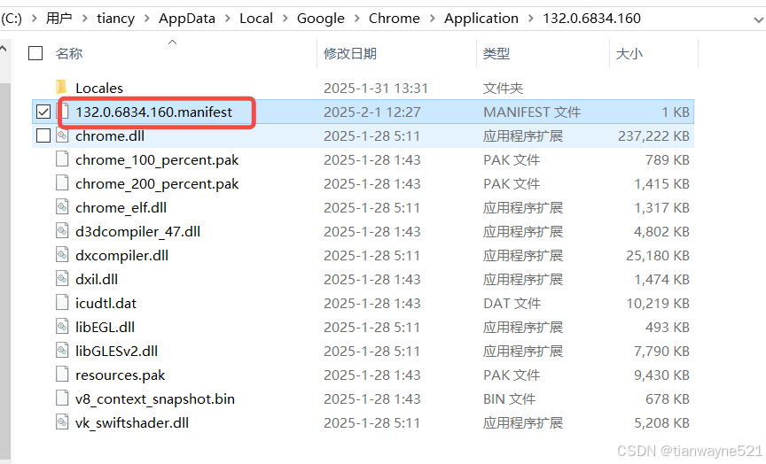Select file 132.0.6834.160.manifest
The height and width of the screenshot is (464, 766).
[154, 112]
